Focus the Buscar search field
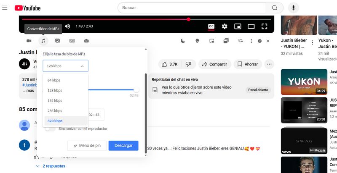The image size is (337, 173). [x=192, y=8]
